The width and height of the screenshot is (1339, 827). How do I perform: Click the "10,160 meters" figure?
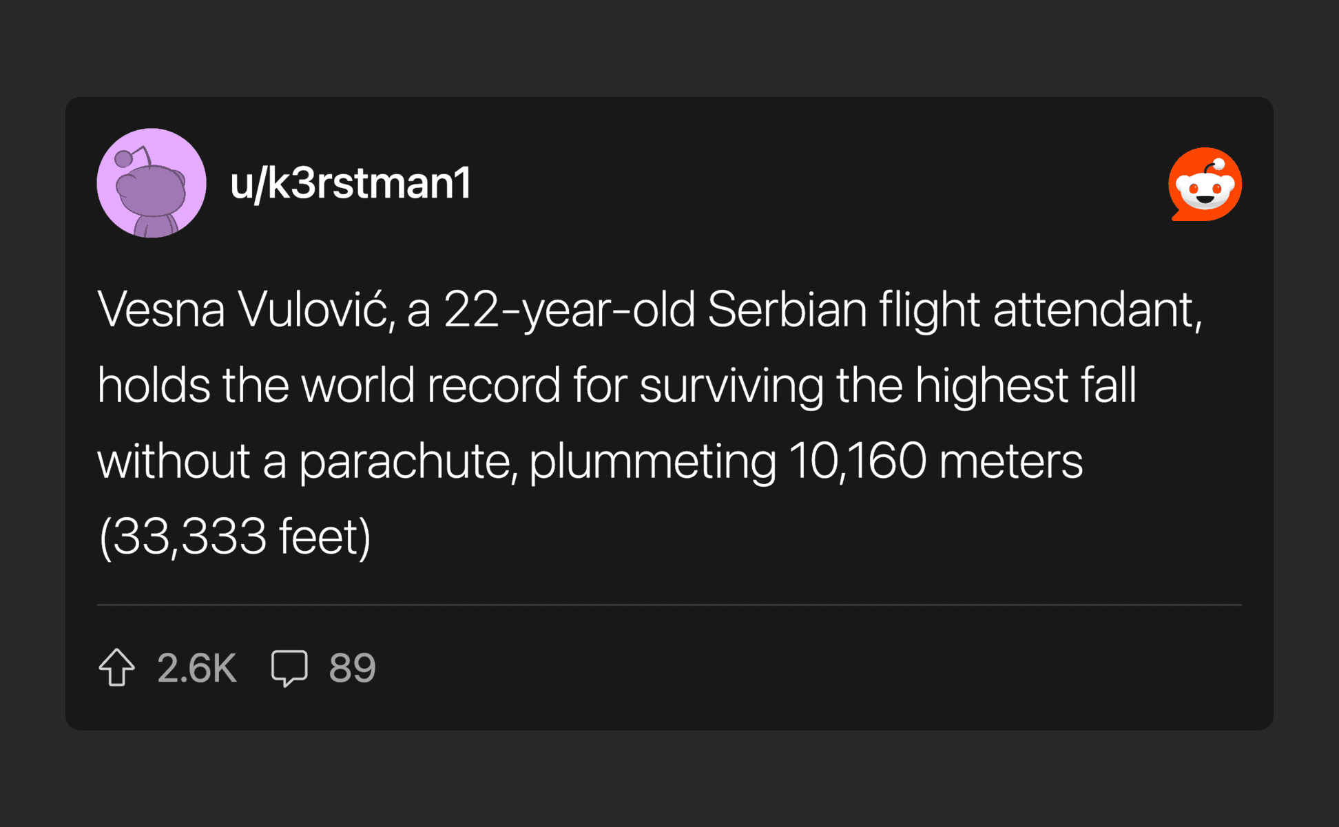pyautogui.click(x=935, y=461)
